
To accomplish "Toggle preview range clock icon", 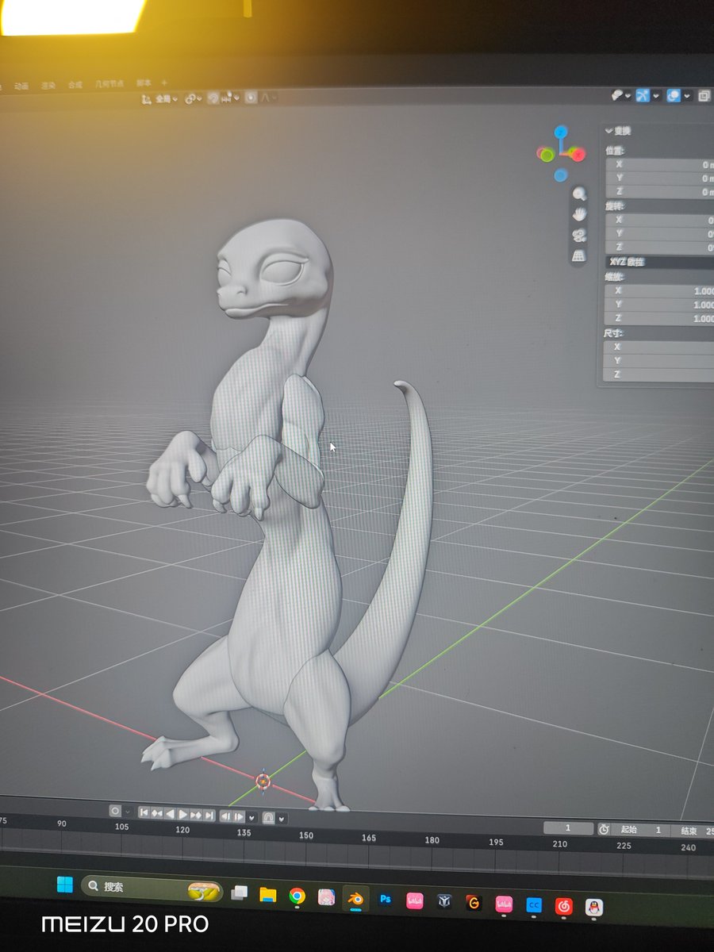I will [605, 829].
